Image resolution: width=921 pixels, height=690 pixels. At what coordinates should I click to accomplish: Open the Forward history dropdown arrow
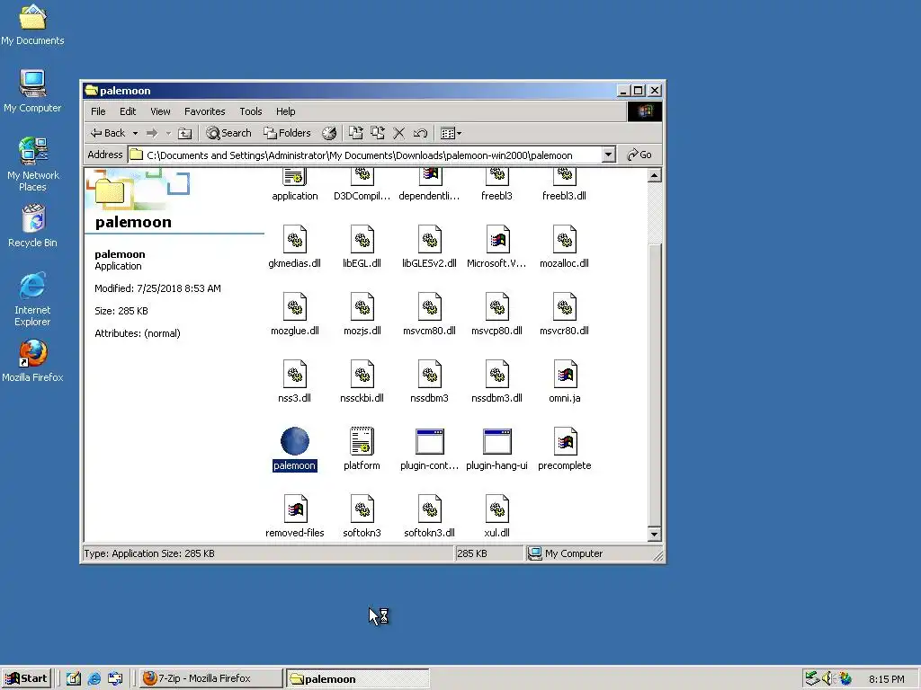(168, 133)
